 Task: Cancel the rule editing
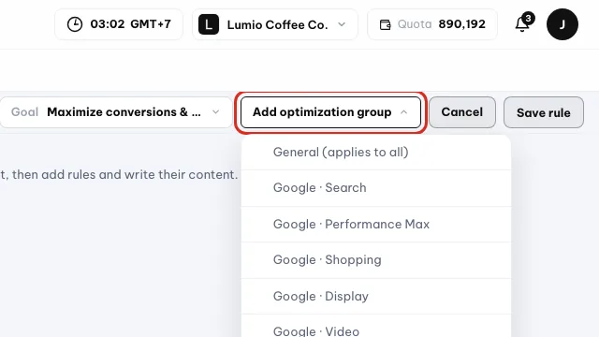462,112
